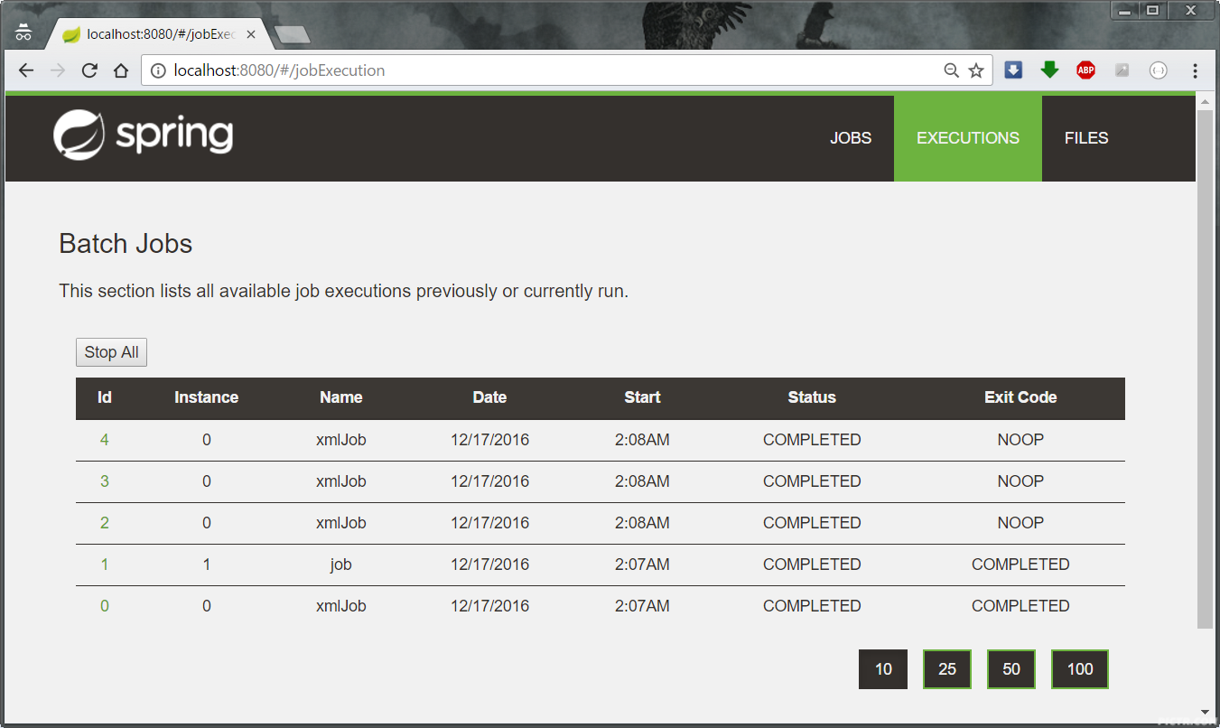Click the name 'job' in row 1
This screenshot has width=1220, height=728.
coord(341,565)
